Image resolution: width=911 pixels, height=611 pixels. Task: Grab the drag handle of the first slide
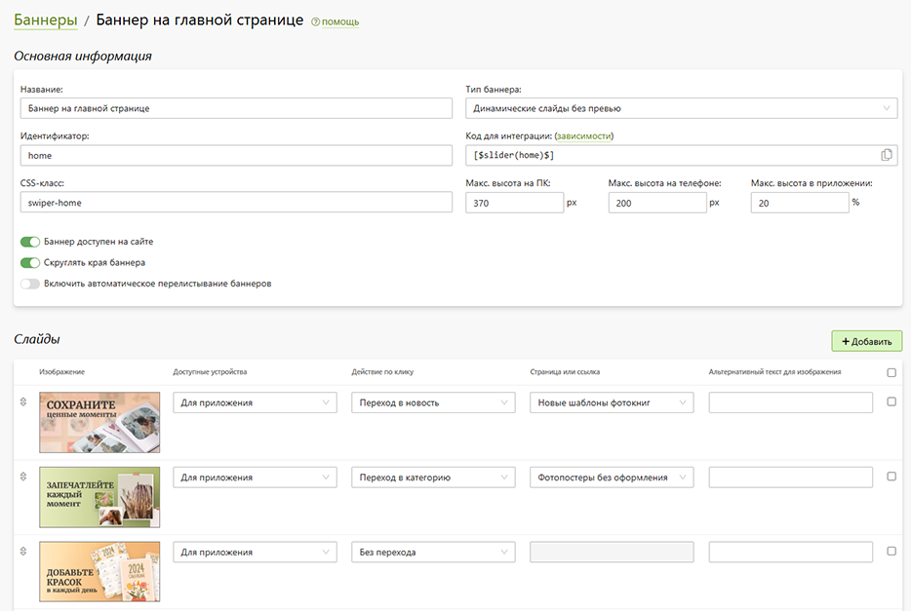click(23, 402)
